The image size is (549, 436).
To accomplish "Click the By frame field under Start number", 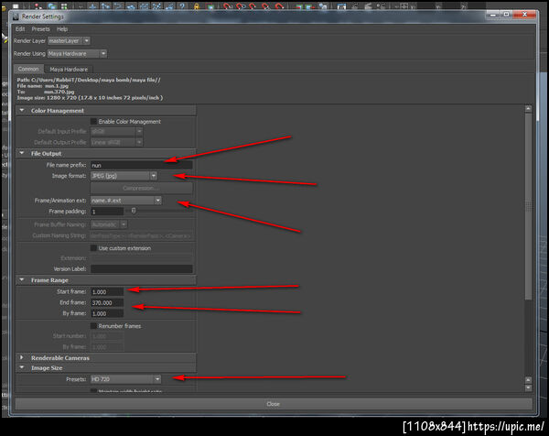I will [x=107, y=347].
